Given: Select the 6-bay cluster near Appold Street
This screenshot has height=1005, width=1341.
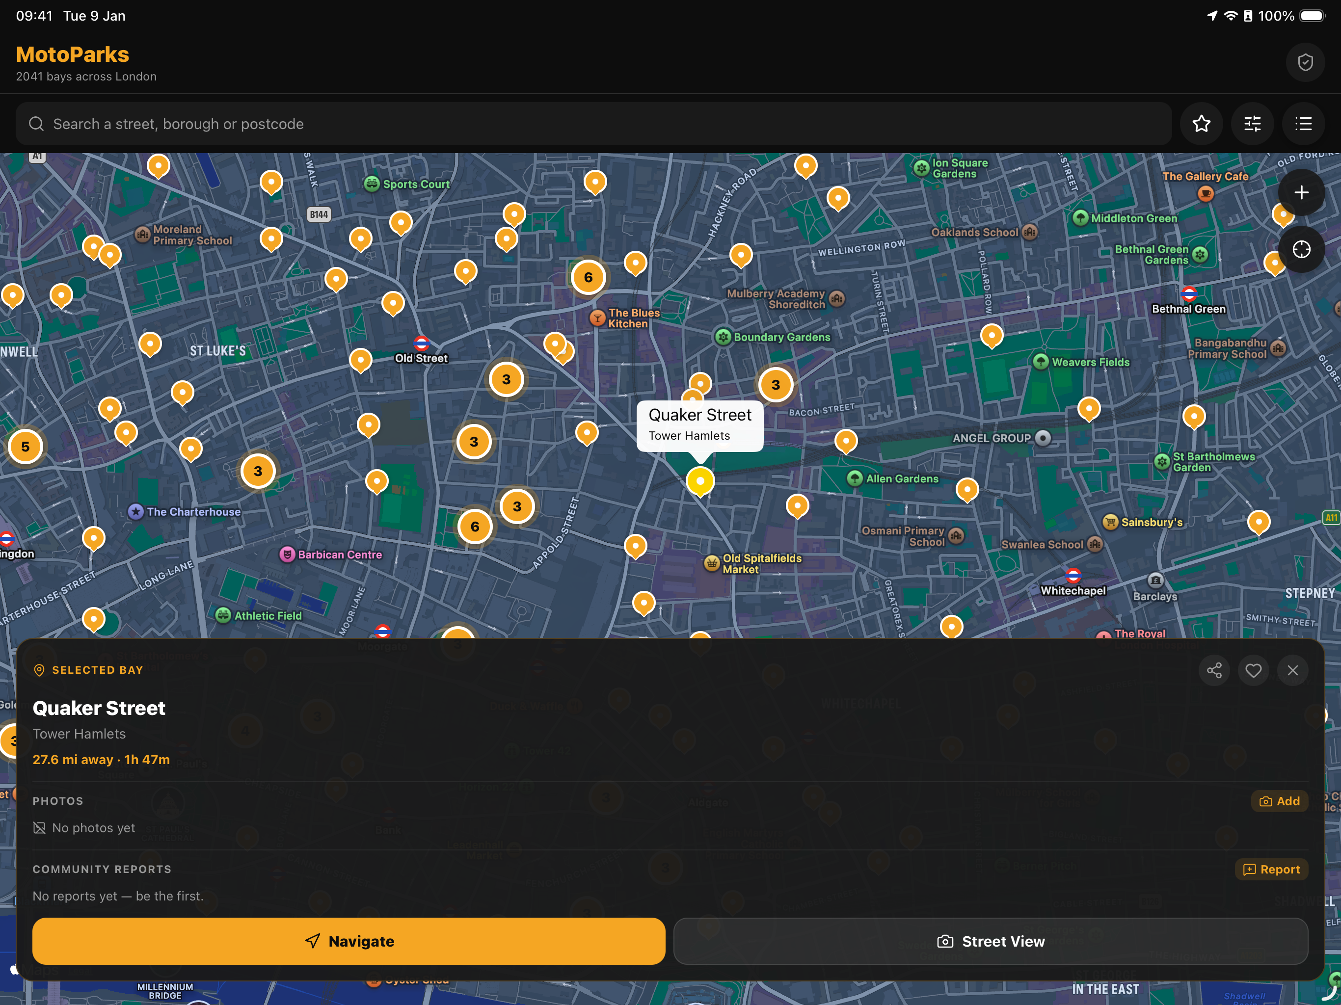Looking at the screenshot, I should click(475, 527).
